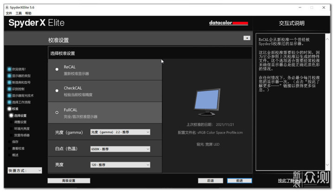Close the SpyderXElite window

324,7
